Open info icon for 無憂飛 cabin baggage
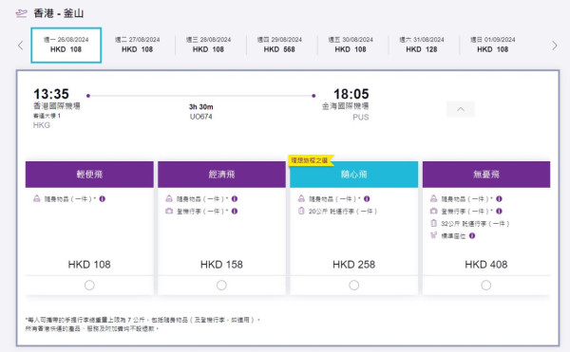 499,212
